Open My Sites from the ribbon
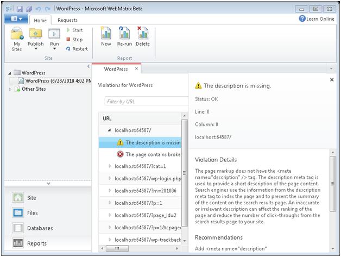Image resolution: width=341 pixels, height=257 pixels. 17,39
